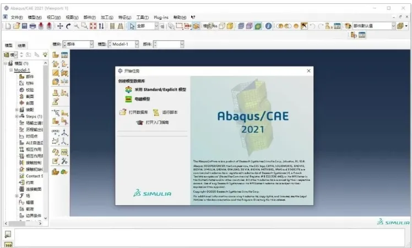The width and height of the screenshot is (412, 248).
Task: Select the Rotate view tool
Action: pyautogui.click(x=68, y=26)
